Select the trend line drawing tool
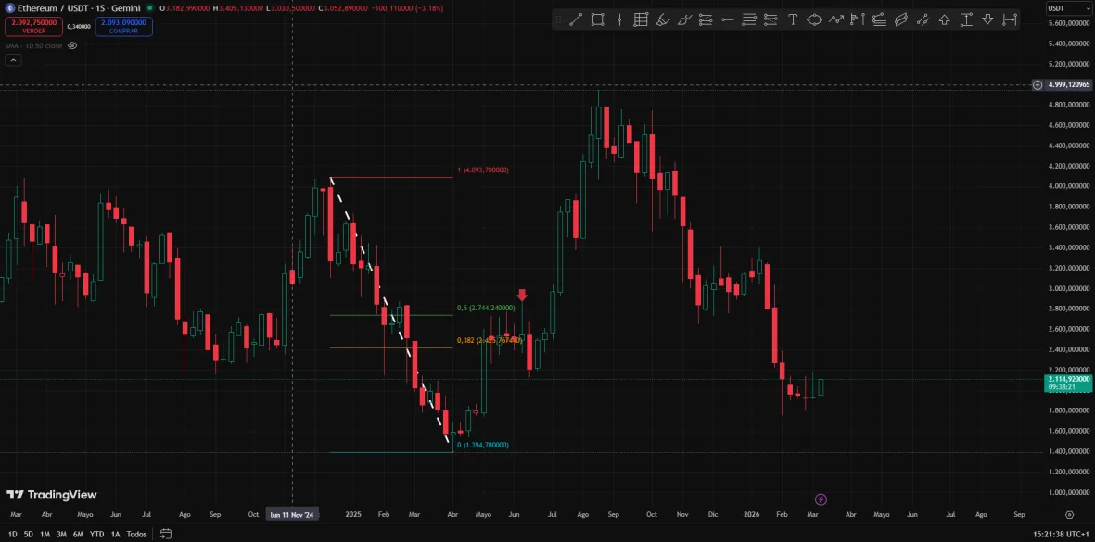Viewport: 1095px width, 542px height. (x=576, y=19)
